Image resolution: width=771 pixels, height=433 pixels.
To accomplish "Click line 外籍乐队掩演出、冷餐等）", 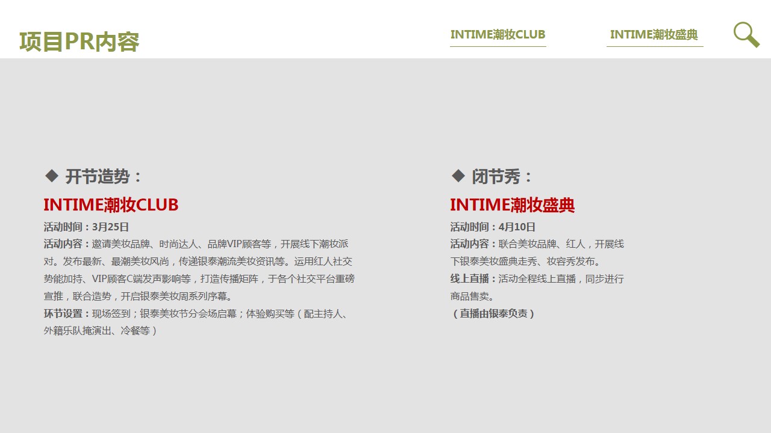I will pos(101,331).
